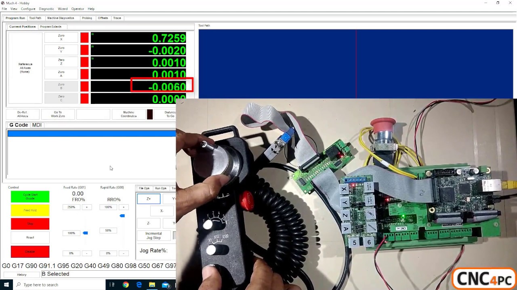Open Task View from the taskbar
This screenshot has width=517, height=290.
[x=112, y=285]
